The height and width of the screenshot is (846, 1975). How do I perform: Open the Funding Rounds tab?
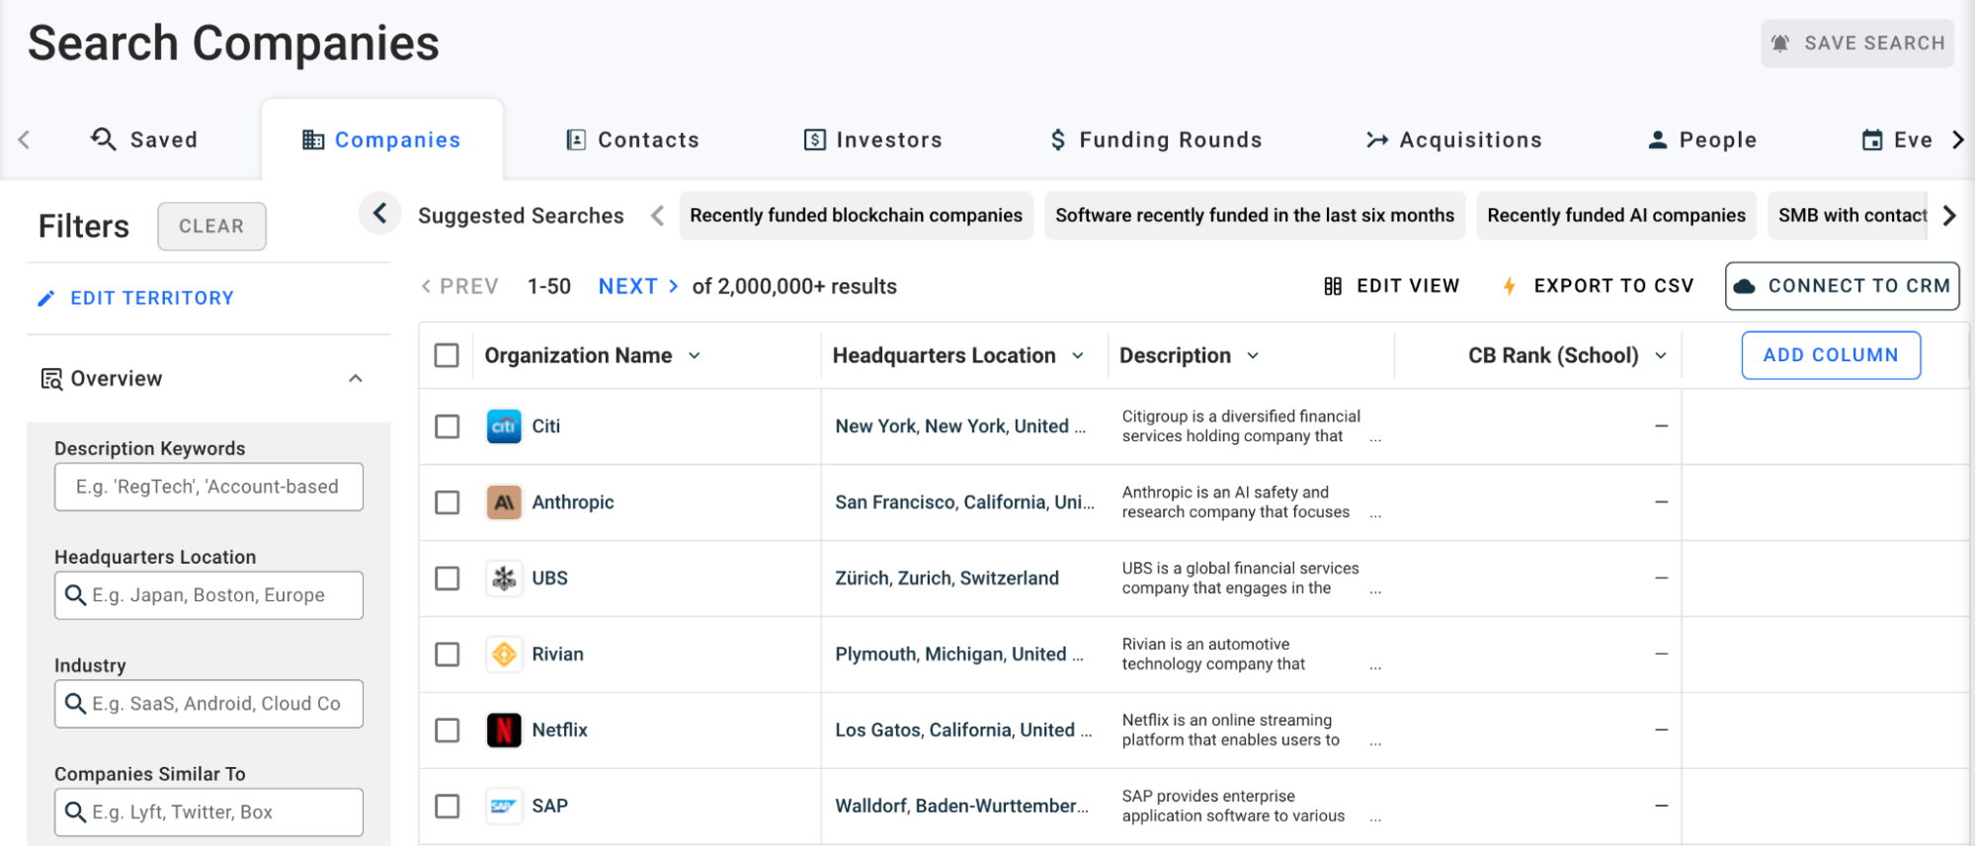point(1156,140)
